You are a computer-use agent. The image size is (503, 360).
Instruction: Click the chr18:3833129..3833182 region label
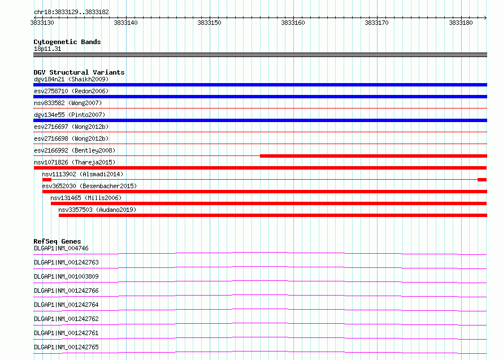pos(71,12)
